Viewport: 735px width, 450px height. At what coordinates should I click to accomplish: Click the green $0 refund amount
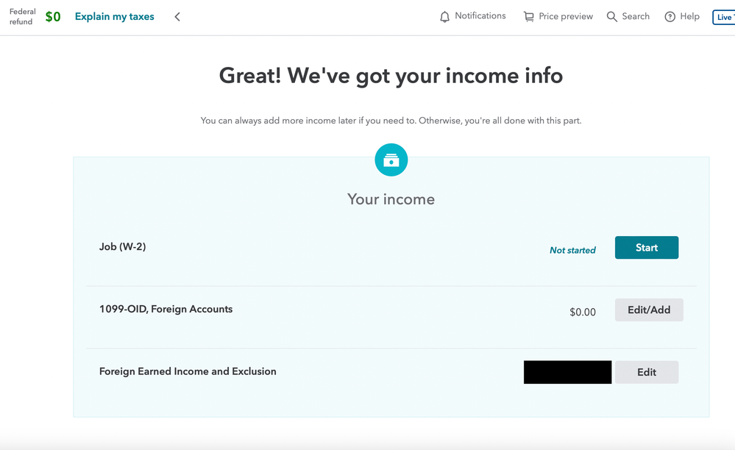click(x=53, y=17)
